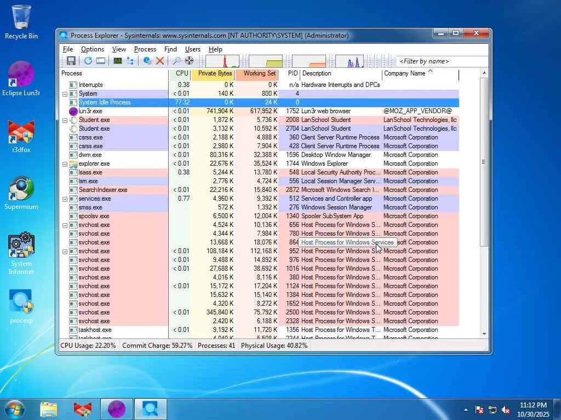Sort by Private Bytes column header
Image resolution: width=561 pixels, height=420 pixels.
213,74
